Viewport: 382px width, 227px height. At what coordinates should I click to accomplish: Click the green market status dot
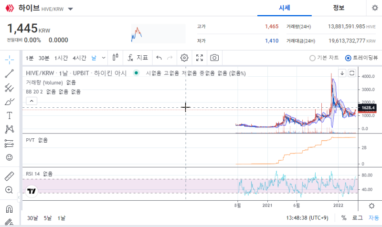[x=136, y=73]
